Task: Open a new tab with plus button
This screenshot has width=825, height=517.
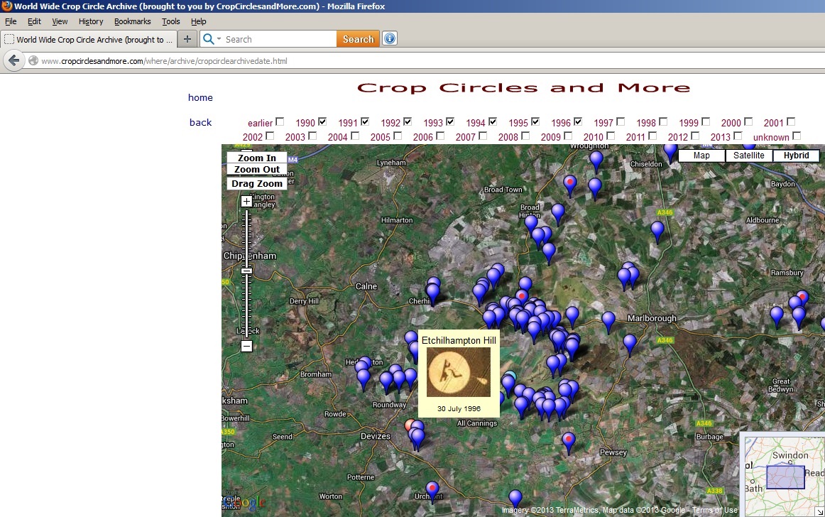Action: pyautogui.click(x=187, y=39)
